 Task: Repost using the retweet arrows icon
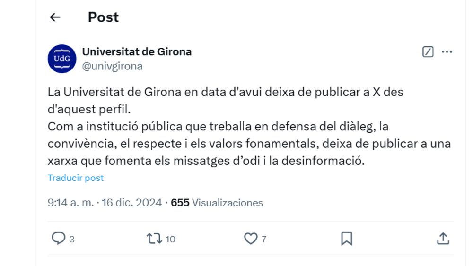154,239
